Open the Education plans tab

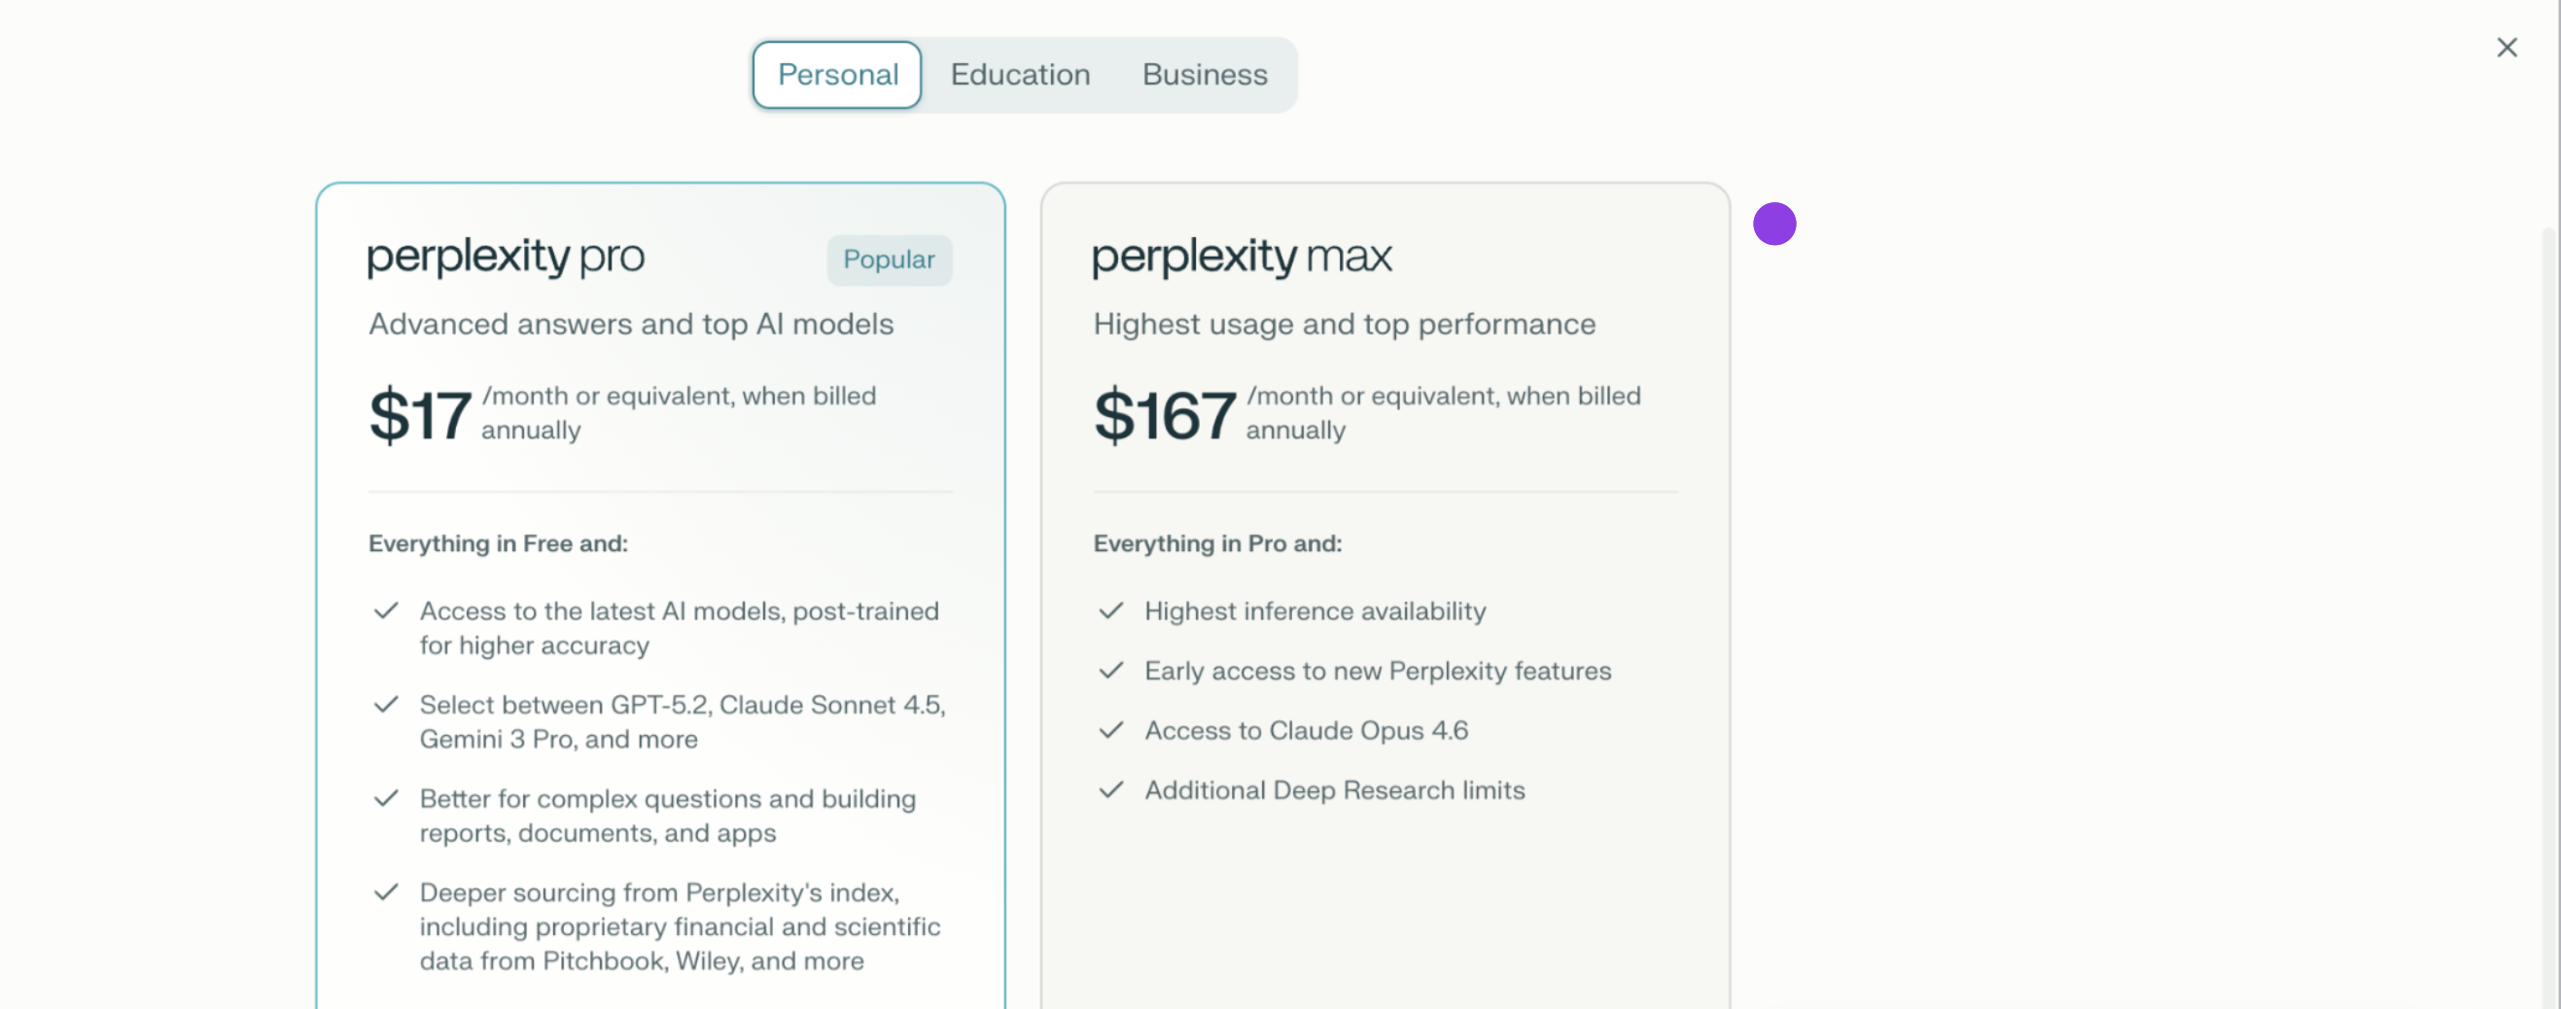[x=1020, y=75]
